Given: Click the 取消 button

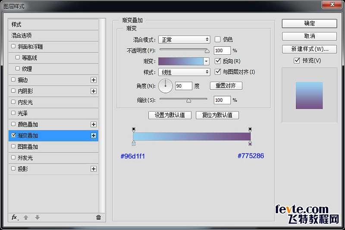Looking at the screenshot, I should click(x=309, y=36).
